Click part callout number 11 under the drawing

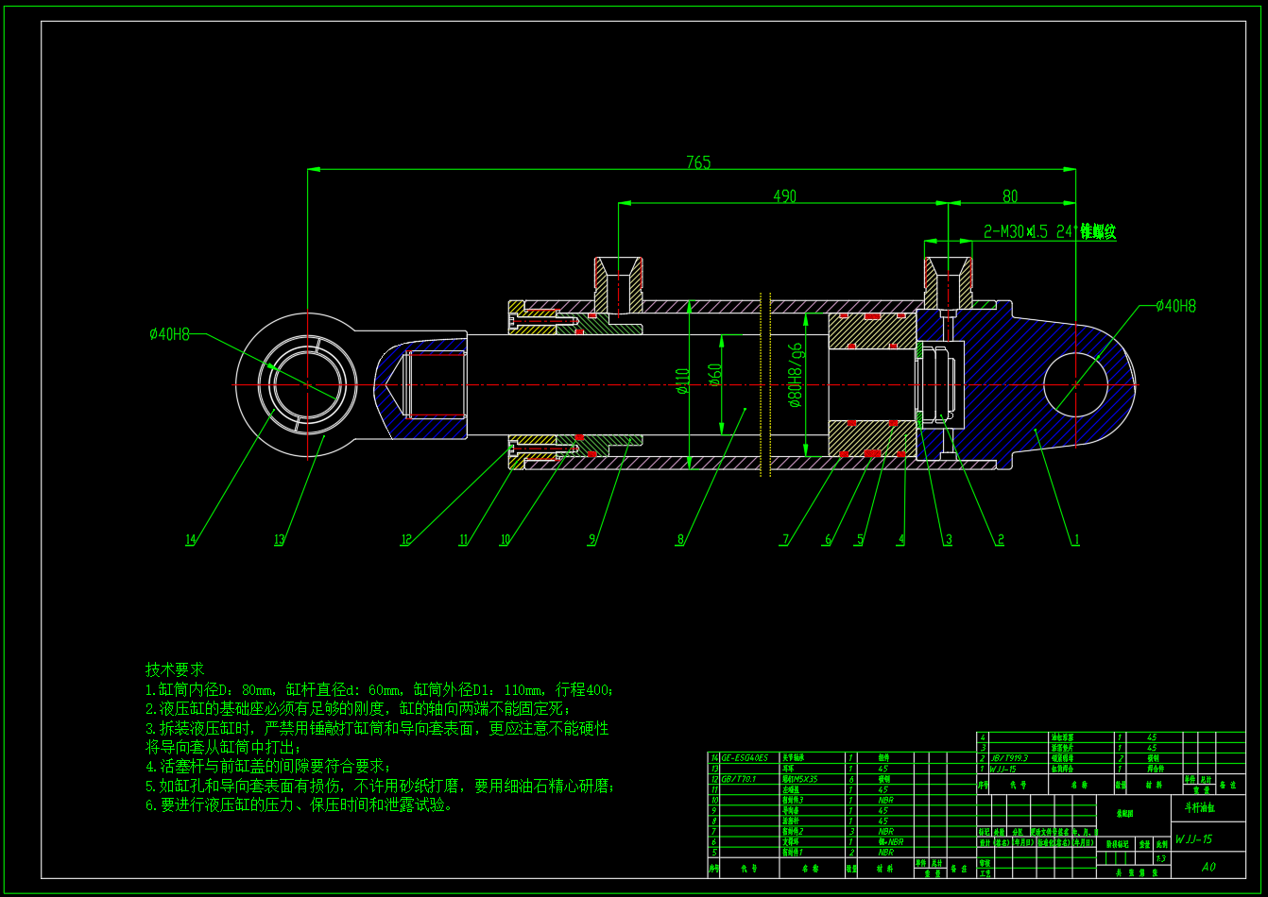tap(463, 540)
